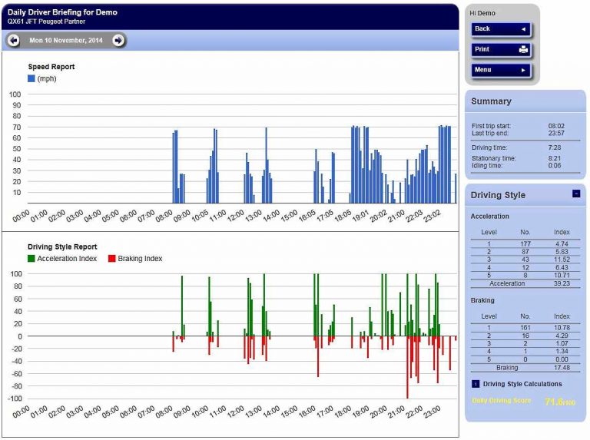590x440 pixels.
Task: Click the Back button
Action: [500, 29]
